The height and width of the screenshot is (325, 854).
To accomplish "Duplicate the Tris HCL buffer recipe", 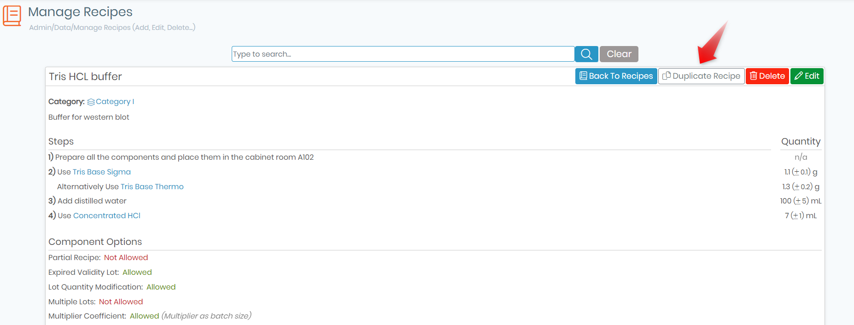I will (x=702, y=76).
